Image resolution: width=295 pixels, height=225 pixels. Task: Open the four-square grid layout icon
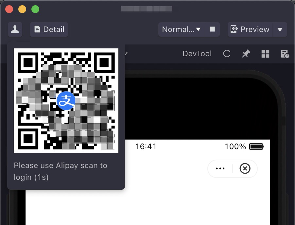265,54
